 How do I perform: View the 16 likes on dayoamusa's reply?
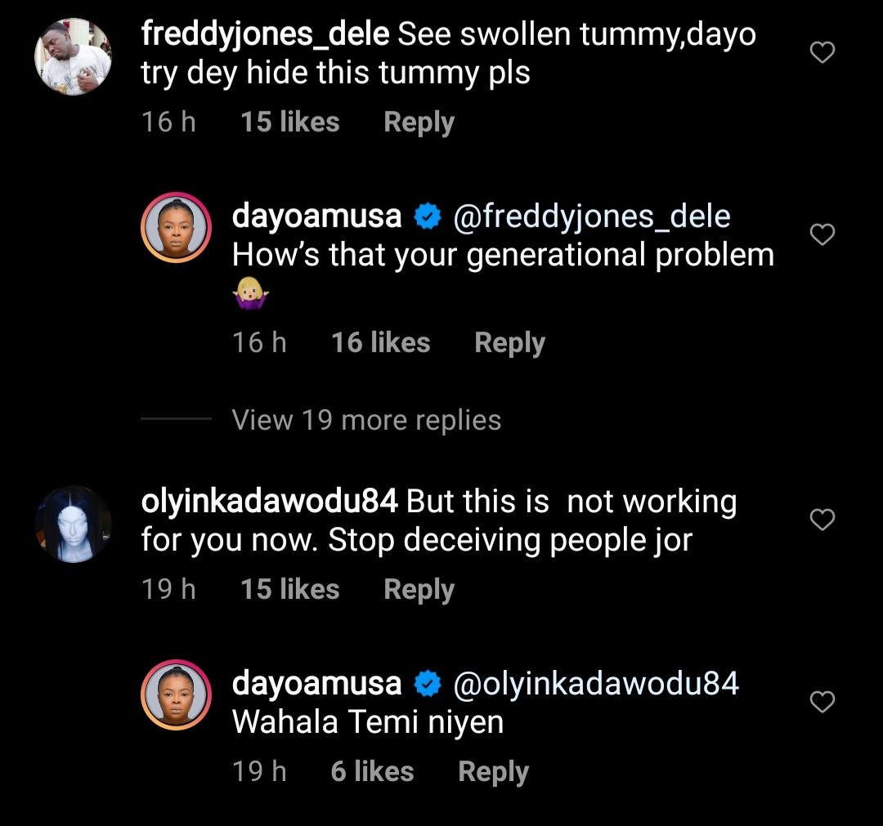pos(380,342)
